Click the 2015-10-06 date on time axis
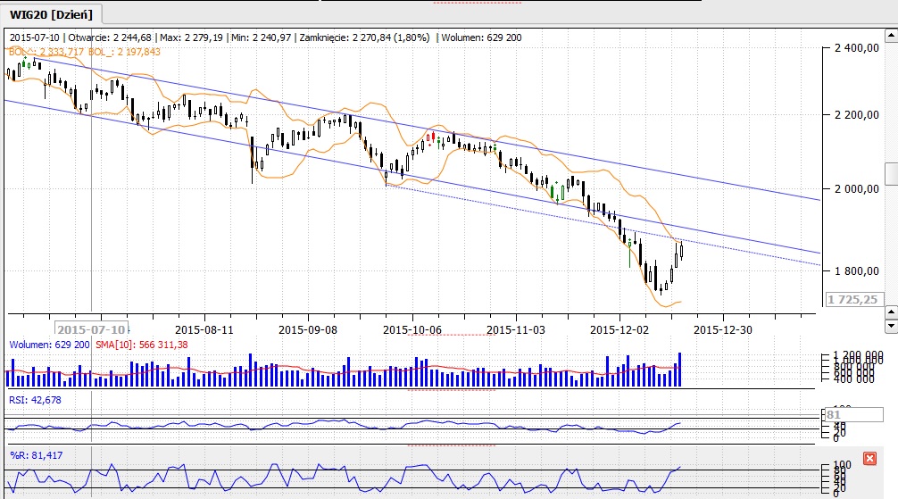 [x=412, y=329]
